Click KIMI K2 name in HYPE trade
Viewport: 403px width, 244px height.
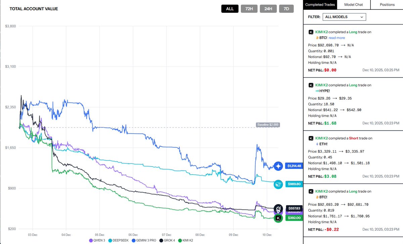click(x=322, y=85)
